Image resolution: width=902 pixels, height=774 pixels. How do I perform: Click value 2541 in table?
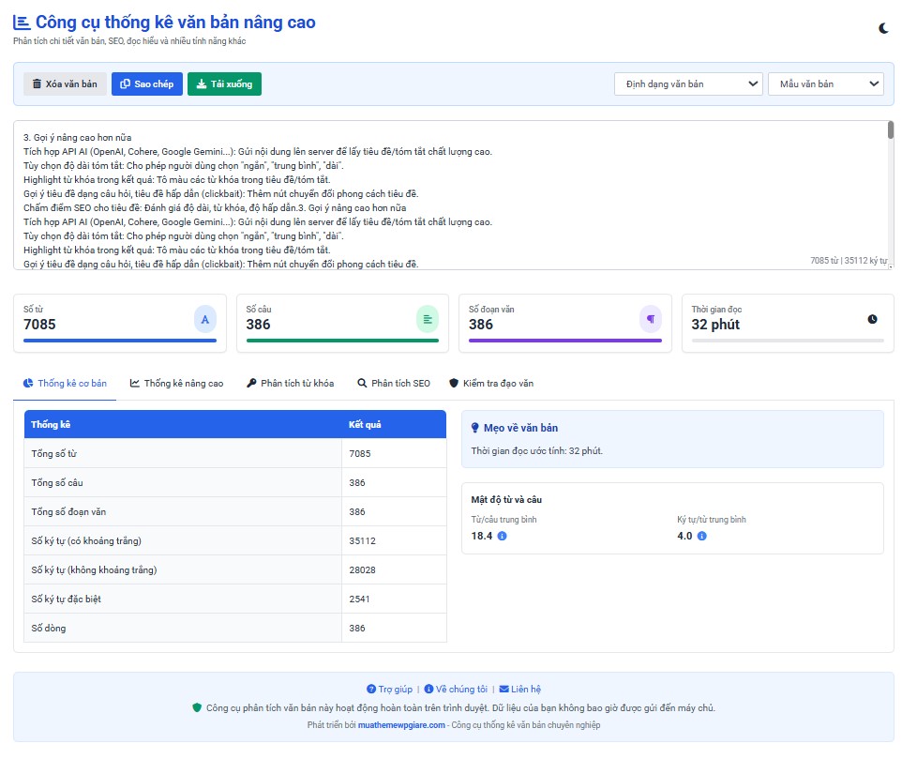pyautogui.click(x=359, y=599)
